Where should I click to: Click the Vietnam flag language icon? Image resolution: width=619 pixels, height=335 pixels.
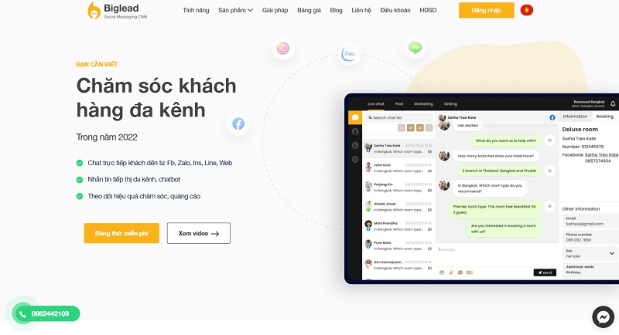pyautogui.click(x=527, y=10)
